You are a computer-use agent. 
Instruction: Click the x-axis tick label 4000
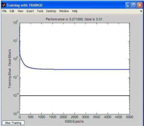pos(108,117)
